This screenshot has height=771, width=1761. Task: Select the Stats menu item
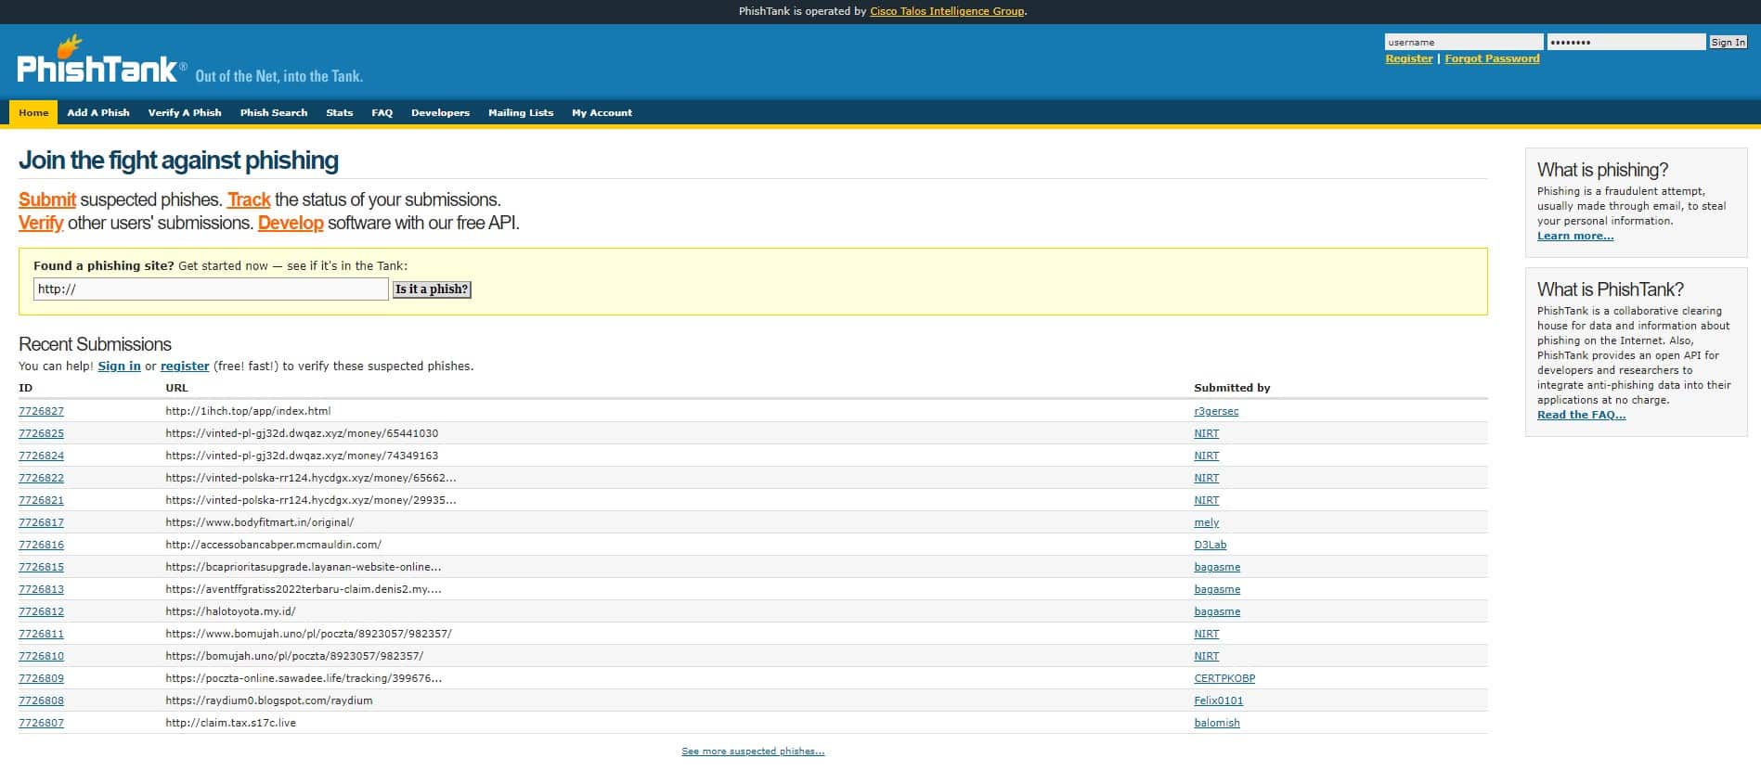pyautogui.click(x=339, y=112)
